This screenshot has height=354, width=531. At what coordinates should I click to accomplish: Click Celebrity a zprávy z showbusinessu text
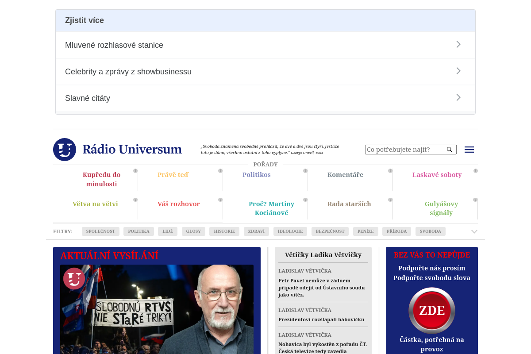tap(128, 72)
